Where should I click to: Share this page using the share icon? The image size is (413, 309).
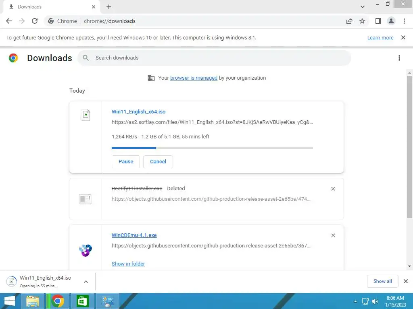(x=349, y=21)
